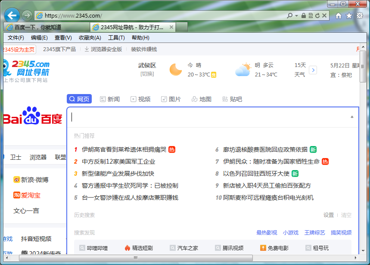Open a new blank tab
Viewport: 370px width, 265px height.
coord(182,27)
